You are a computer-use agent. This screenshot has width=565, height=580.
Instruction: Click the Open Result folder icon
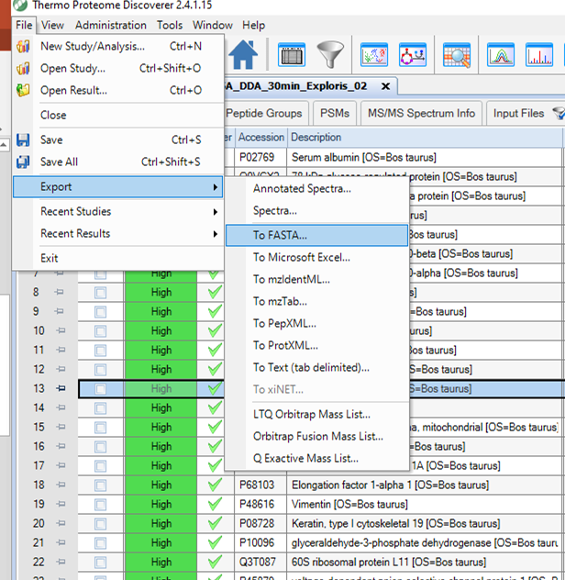[x=23, y=90]
